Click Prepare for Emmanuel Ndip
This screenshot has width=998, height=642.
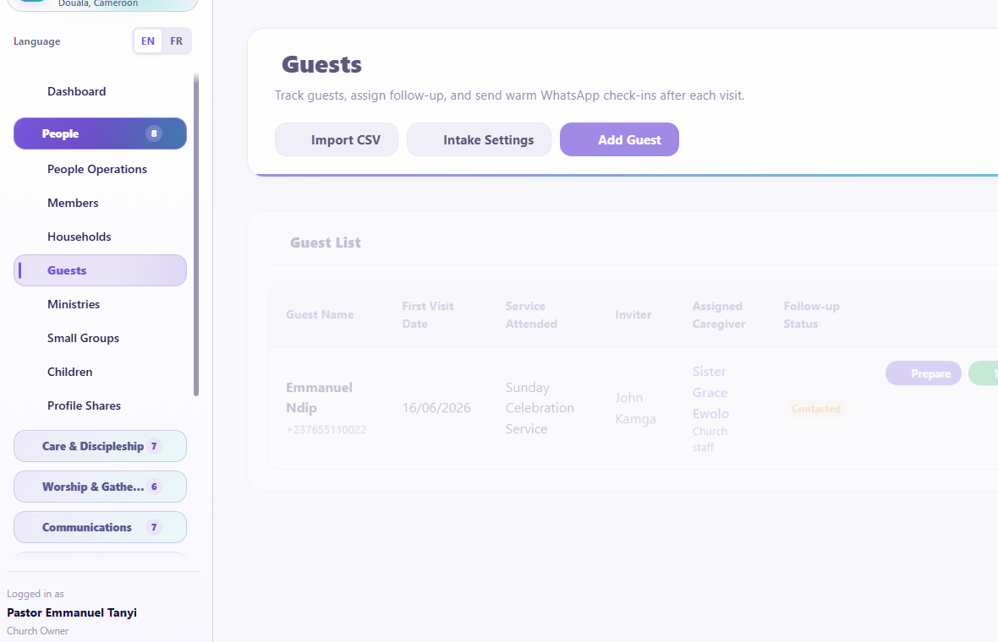(924, 373)
